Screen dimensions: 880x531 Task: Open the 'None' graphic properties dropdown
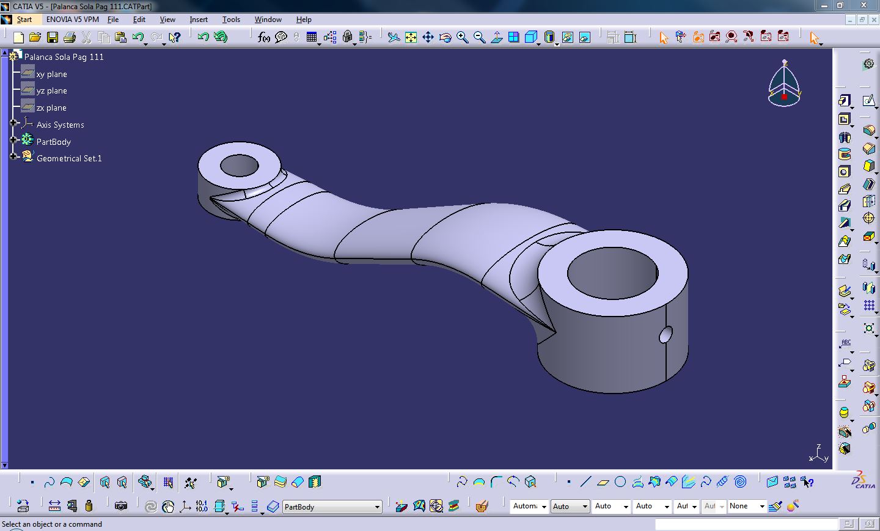point(762,507)
